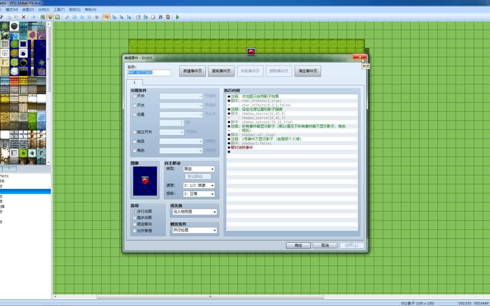The width and height of the screenshot is (490, 306).
Task: Open the Character Generator icon
Action: click(168, 17)
